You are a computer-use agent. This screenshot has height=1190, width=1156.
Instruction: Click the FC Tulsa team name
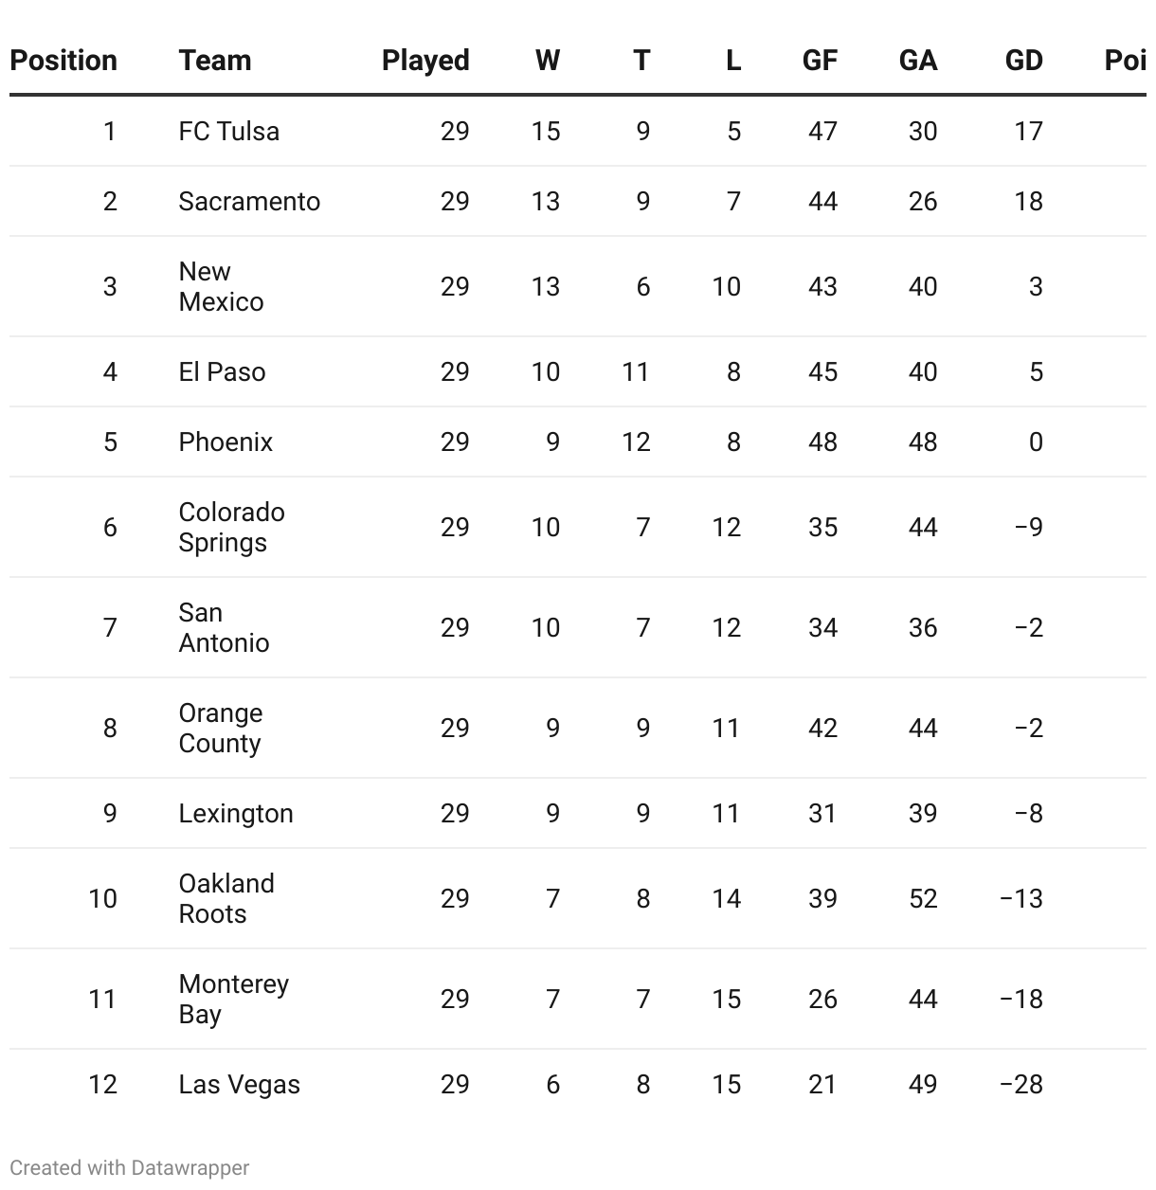(x=228, y=131)
